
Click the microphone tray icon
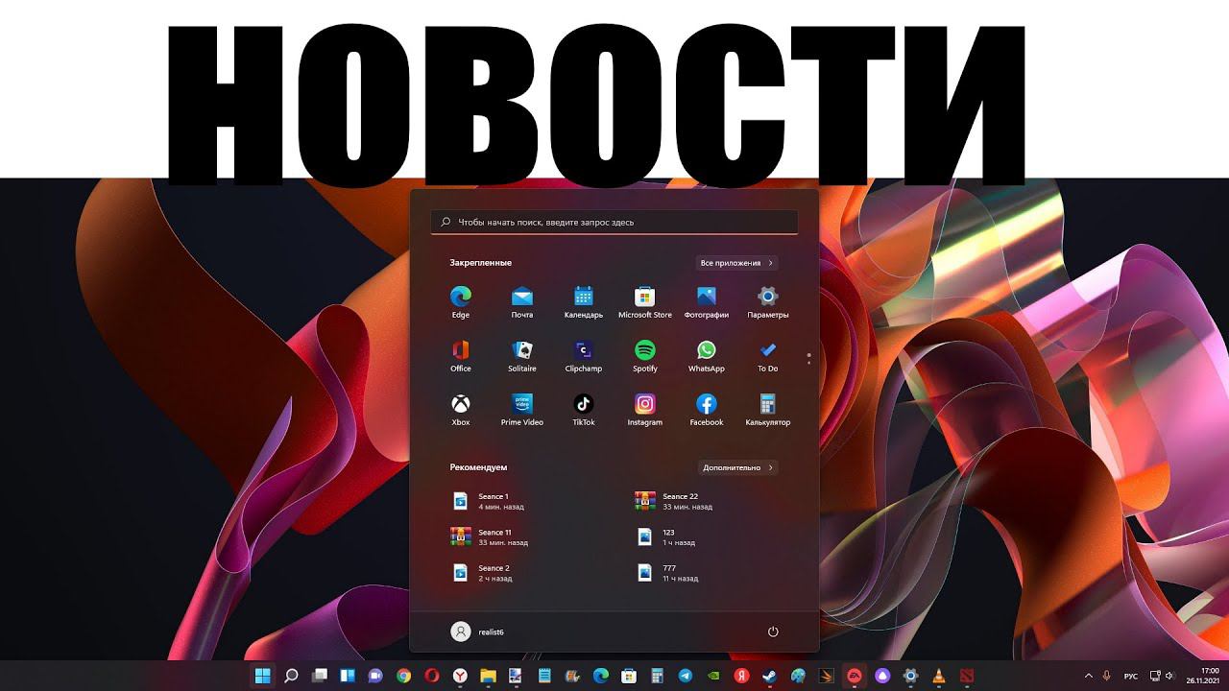pos(1107,676)
